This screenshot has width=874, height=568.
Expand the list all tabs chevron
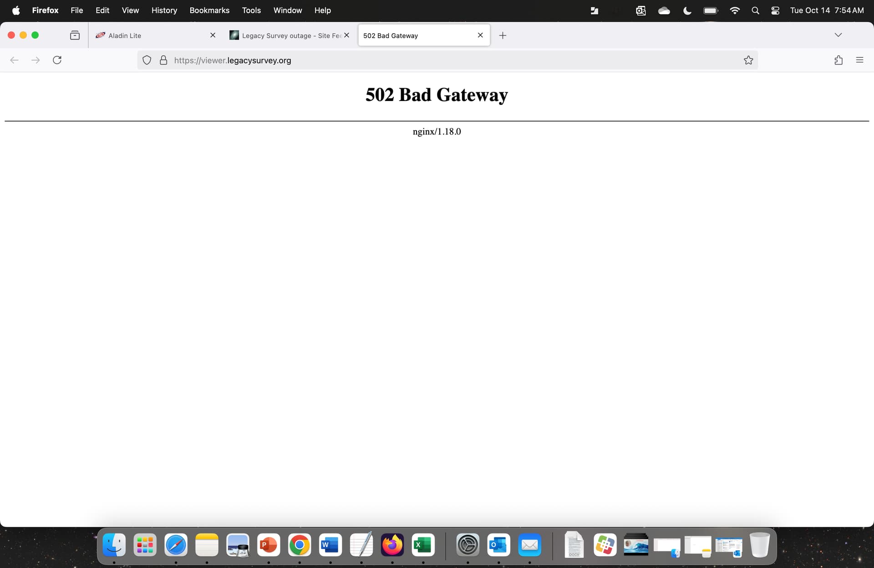[838, 35]
